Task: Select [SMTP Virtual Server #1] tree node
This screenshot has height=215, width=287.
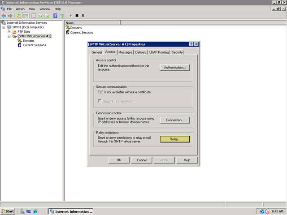Action: coord(35,36)
